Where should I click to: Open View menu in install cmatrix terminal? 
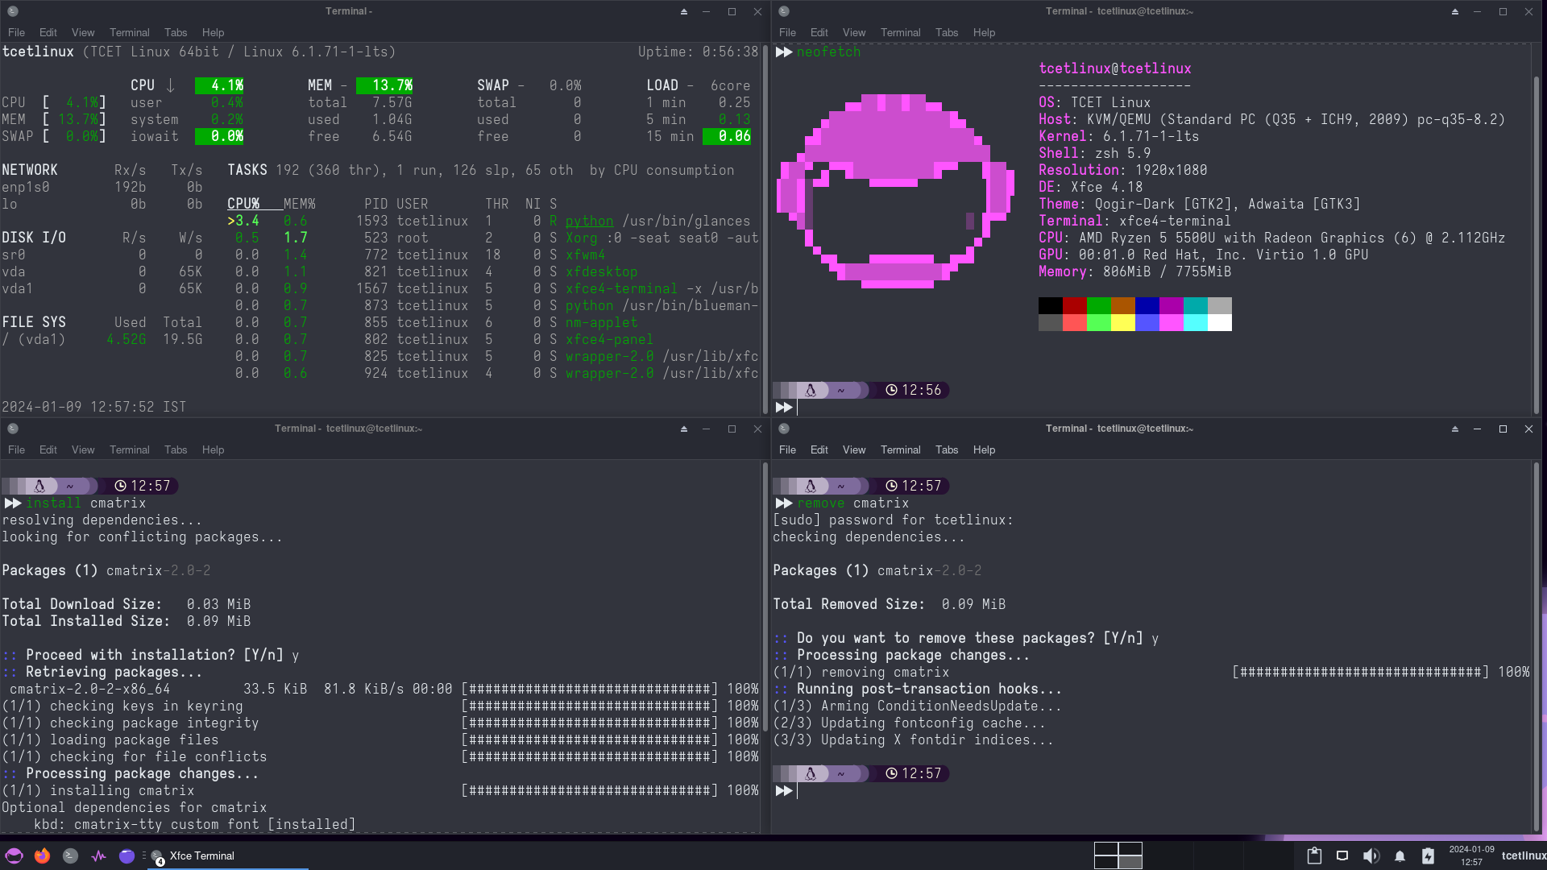click(x=82, y=449)
